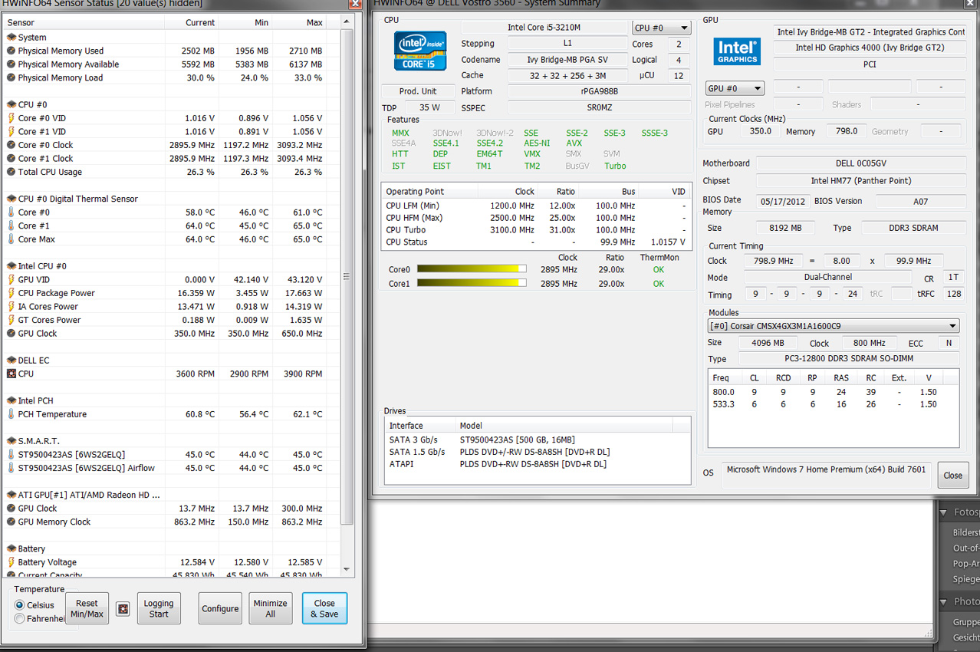Screen dimensions: 980x652
Task: Click the Total CPU Usage icon
Action: [11, 172]
